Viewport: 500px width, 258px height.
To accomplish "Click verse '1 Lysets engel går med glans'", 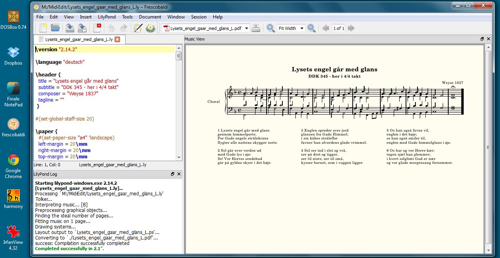I will pos(244,130).
